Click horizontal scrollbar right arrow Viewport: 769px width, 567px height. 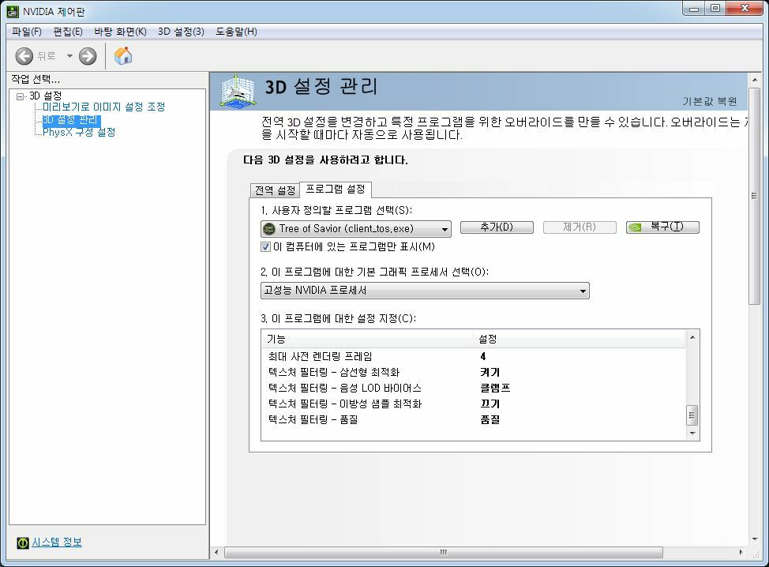click(x=741, y=552)
